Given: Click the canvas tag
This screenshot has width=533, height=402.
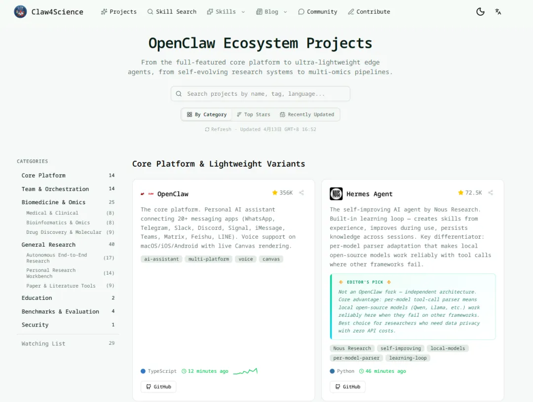Looking at the screenshot, I should 271,259.
